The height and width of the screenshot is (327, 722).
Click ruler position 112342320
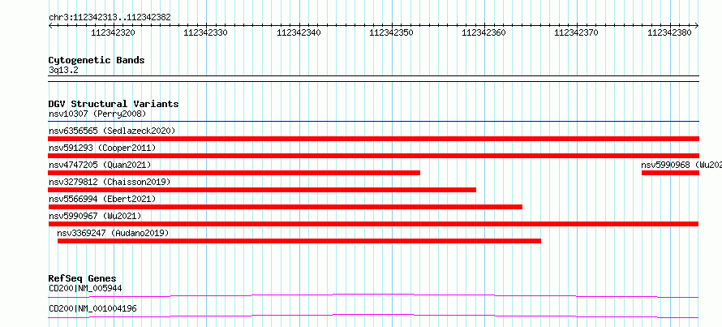pyautogui.click(x=114, y=32)
